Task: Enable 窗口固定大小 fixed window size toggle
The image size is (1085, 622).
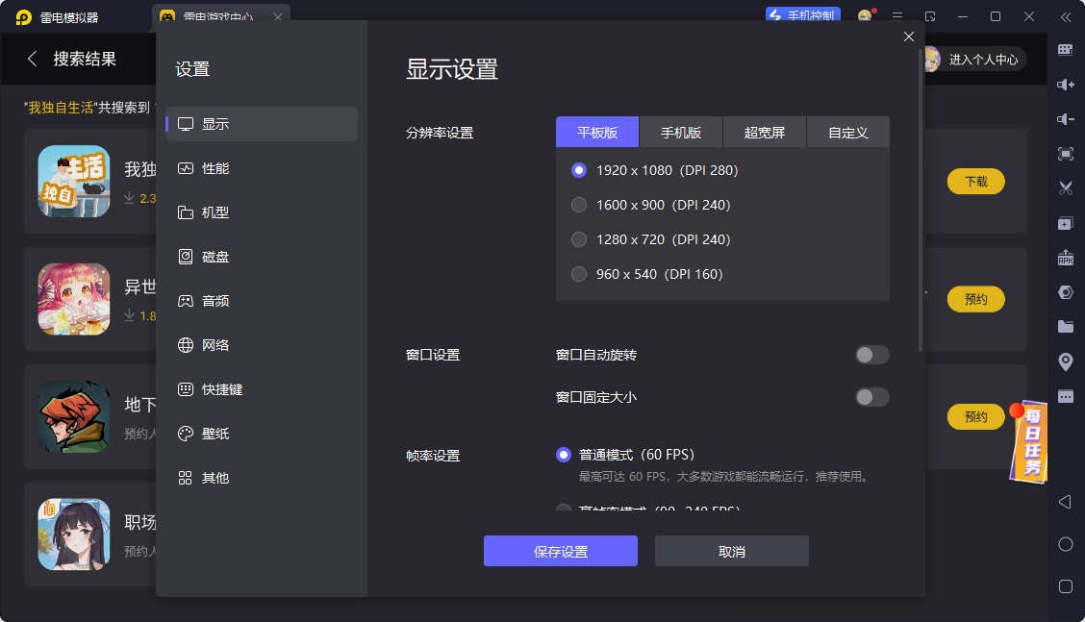Action: 871,397
